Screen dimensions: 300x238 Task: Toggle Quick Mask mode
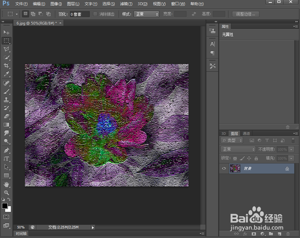6,217
